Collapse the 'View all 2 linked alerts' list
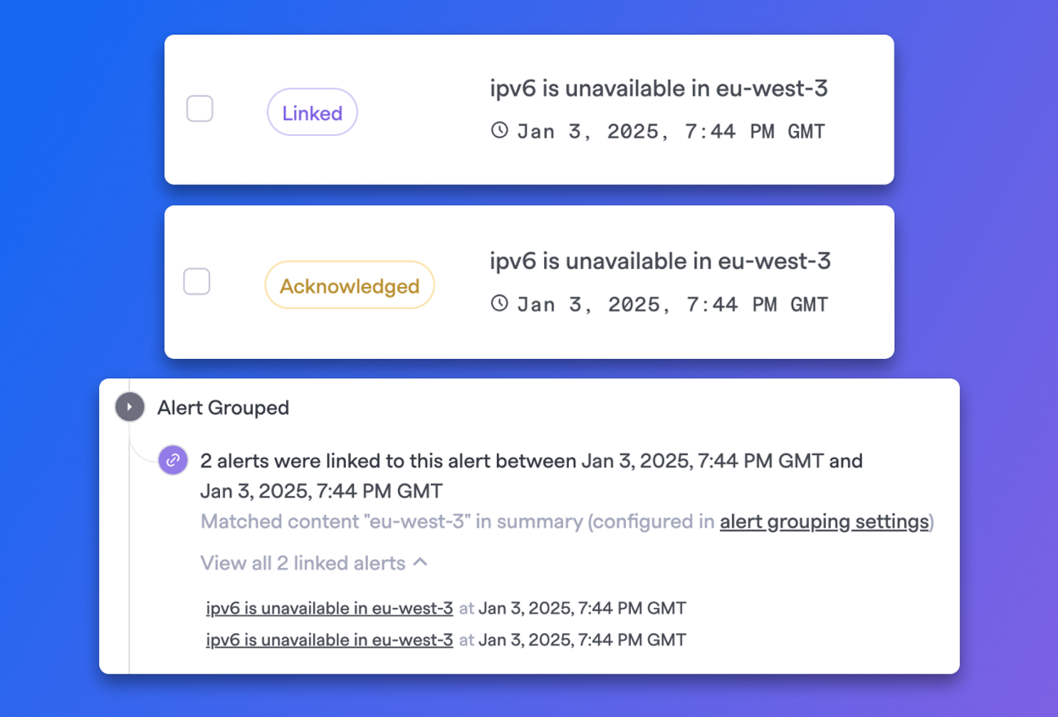Screen dimensions: 1058x717 coord(314,563)
